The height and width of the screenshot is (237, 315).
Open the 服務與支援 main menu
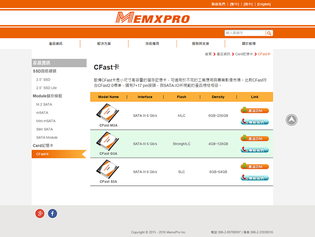pyautogui.click(x=201, y=44)
